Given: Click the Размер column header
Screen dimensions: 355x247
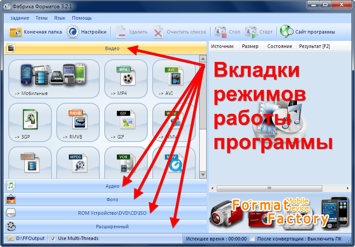Looking at the screenshot, I should click(252, 46).
